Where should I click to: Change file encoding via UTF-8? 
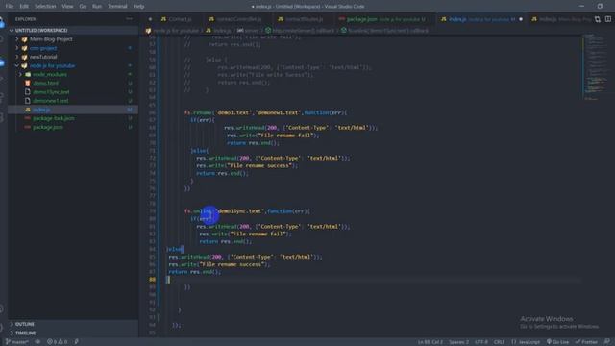[x=481, y=342]
